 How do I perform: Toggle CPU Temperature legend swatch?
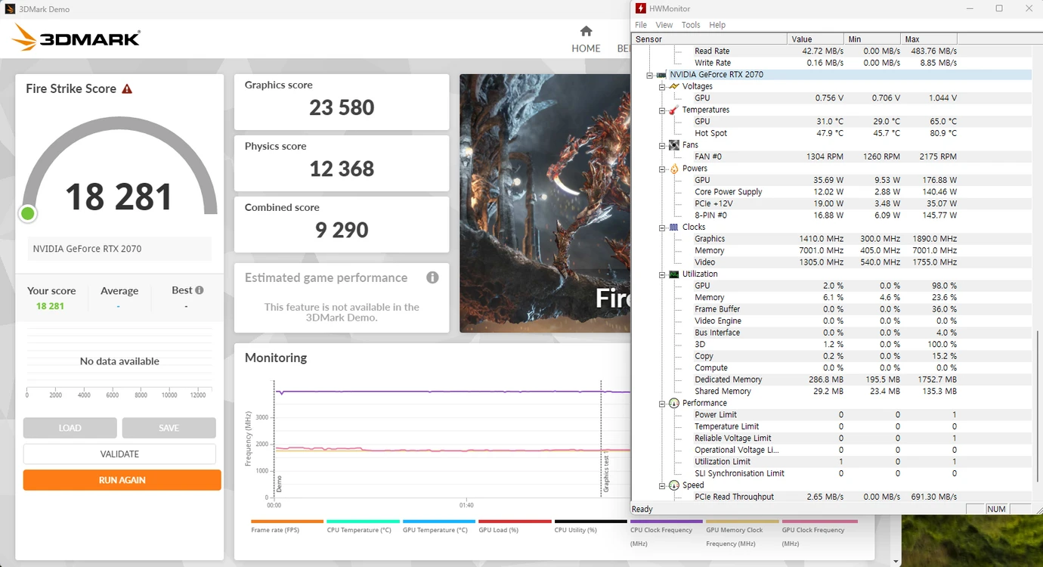pos(363,522)
